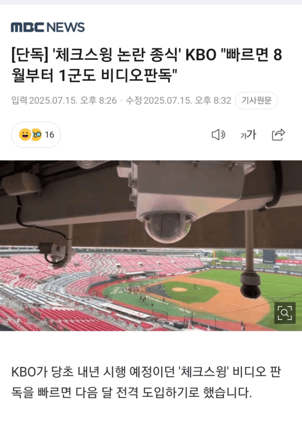Open font size 가가 settings

[248, 135]
